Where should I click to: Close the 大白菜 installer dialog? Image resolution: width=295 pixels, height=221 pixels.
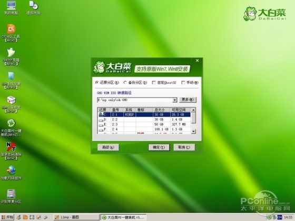point(197,61)
